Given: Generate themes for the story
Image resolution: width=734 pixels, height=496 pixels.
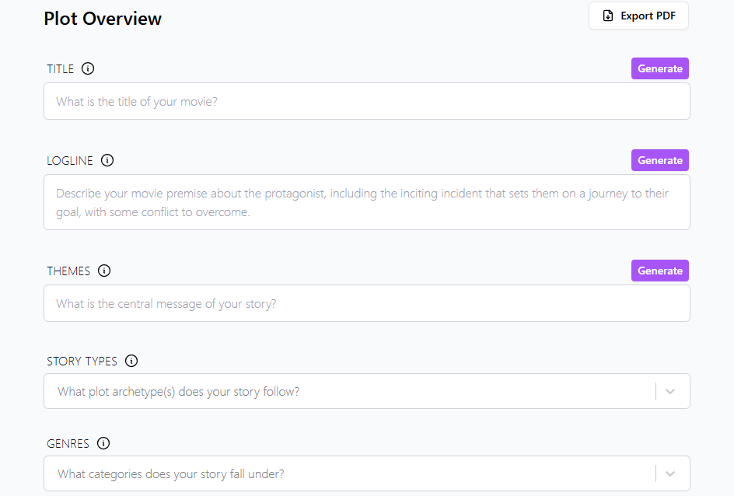Looking at the screenshot, I should tap(659, 271).
